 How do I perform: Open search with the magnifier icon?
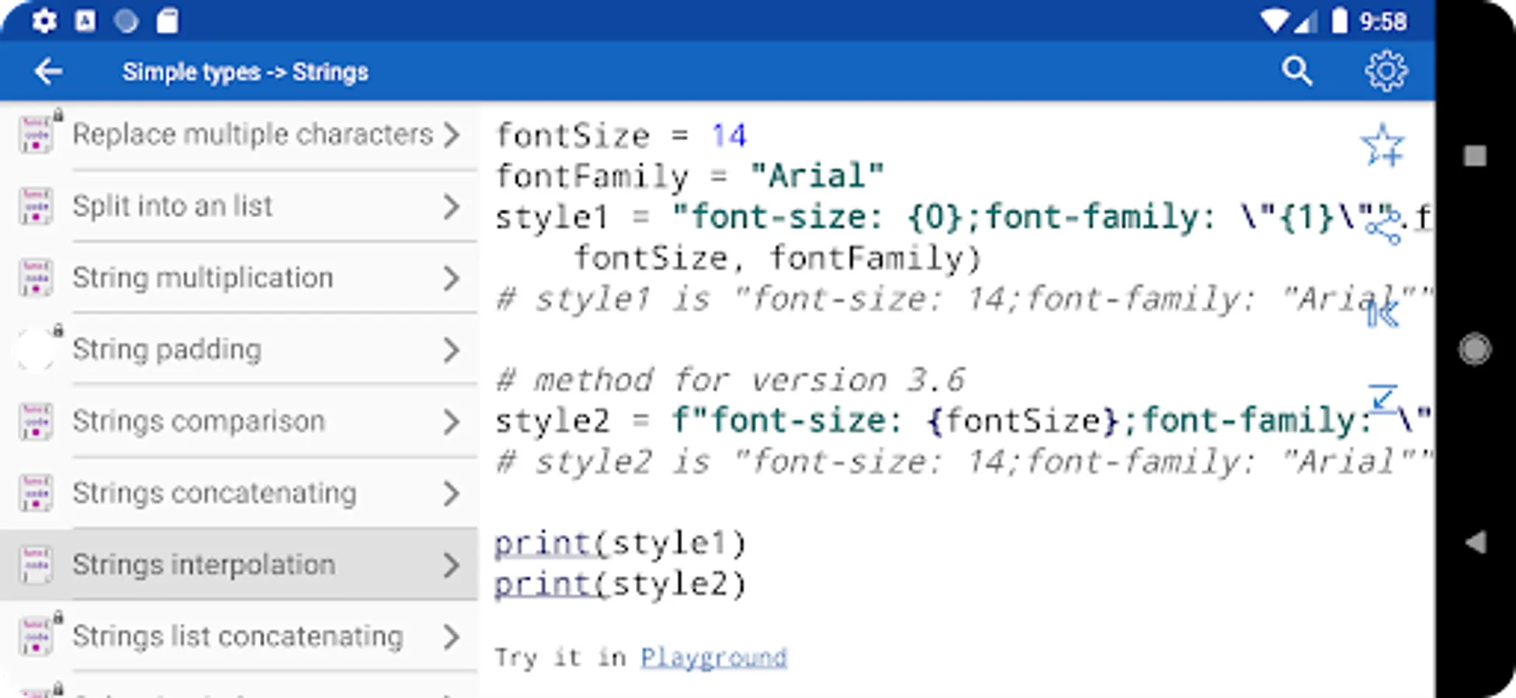click(1296, 71)
